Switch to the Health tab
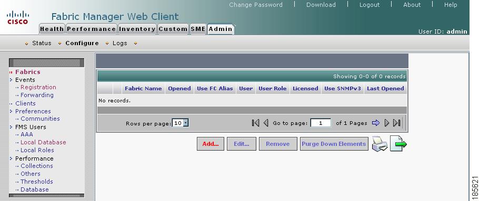The height and width of the screenshot is (201, 479). [52, 29]
